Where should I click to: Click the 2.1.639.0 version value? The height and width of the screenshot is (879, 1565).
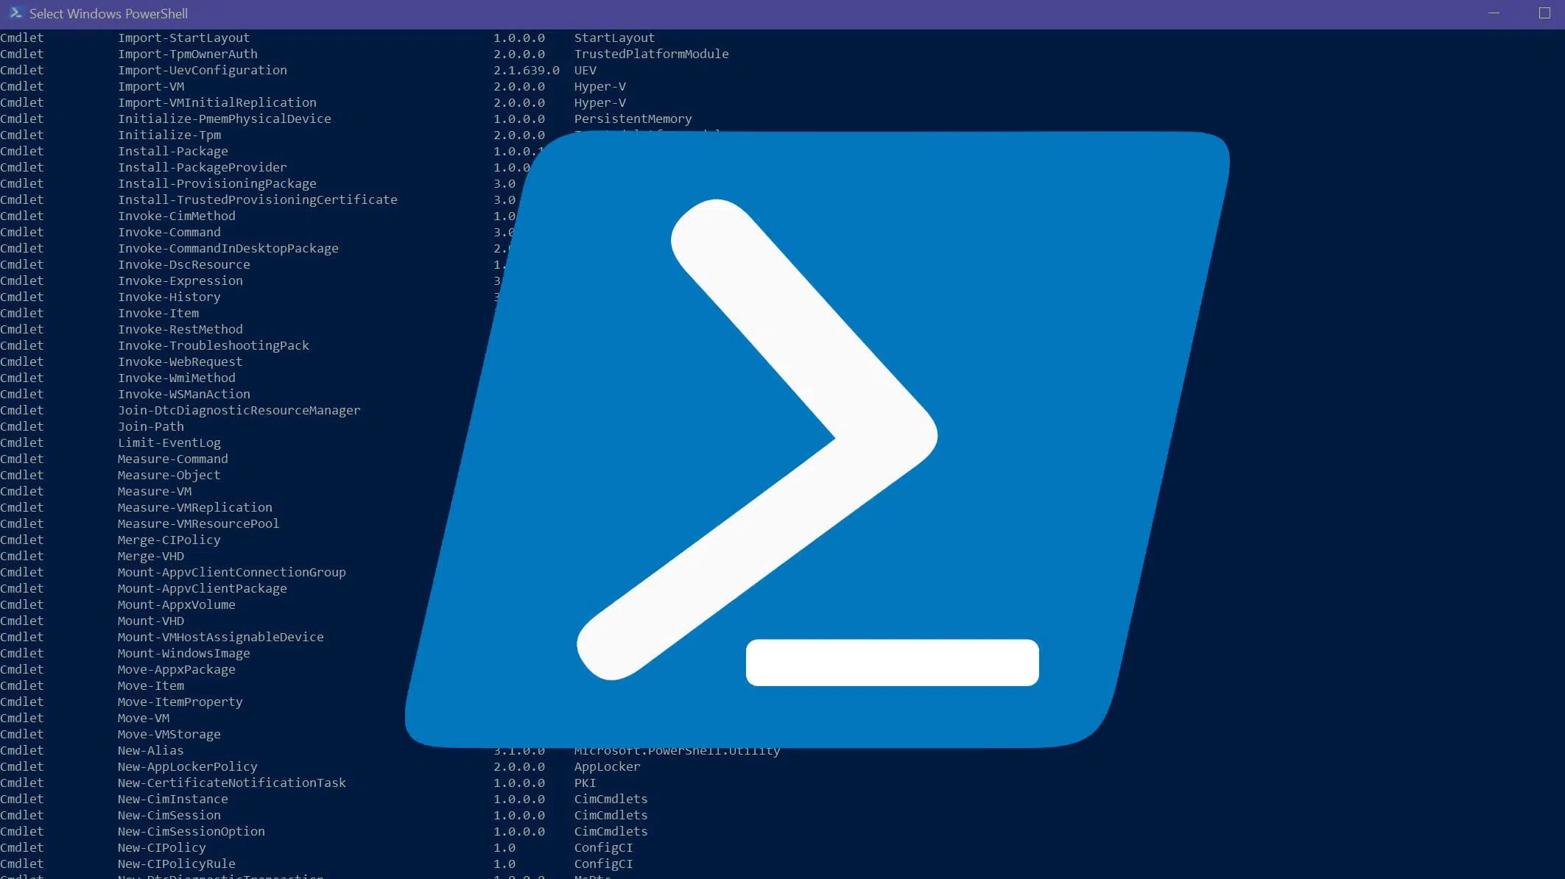click(x=527, y=71)
